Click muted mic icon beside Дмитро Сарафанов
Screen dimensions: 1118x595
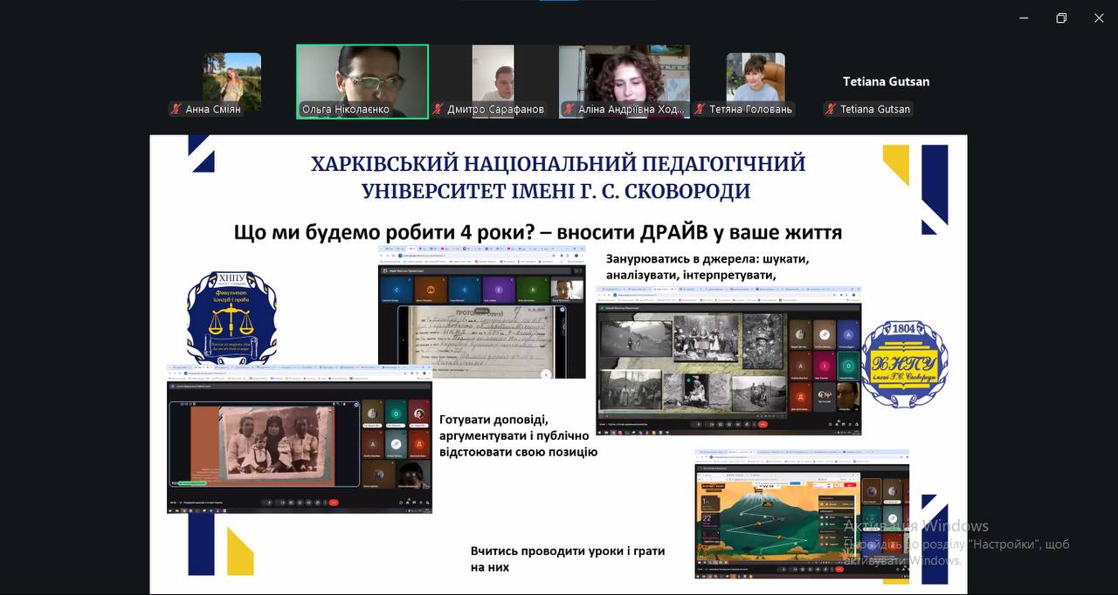[438, 110]
